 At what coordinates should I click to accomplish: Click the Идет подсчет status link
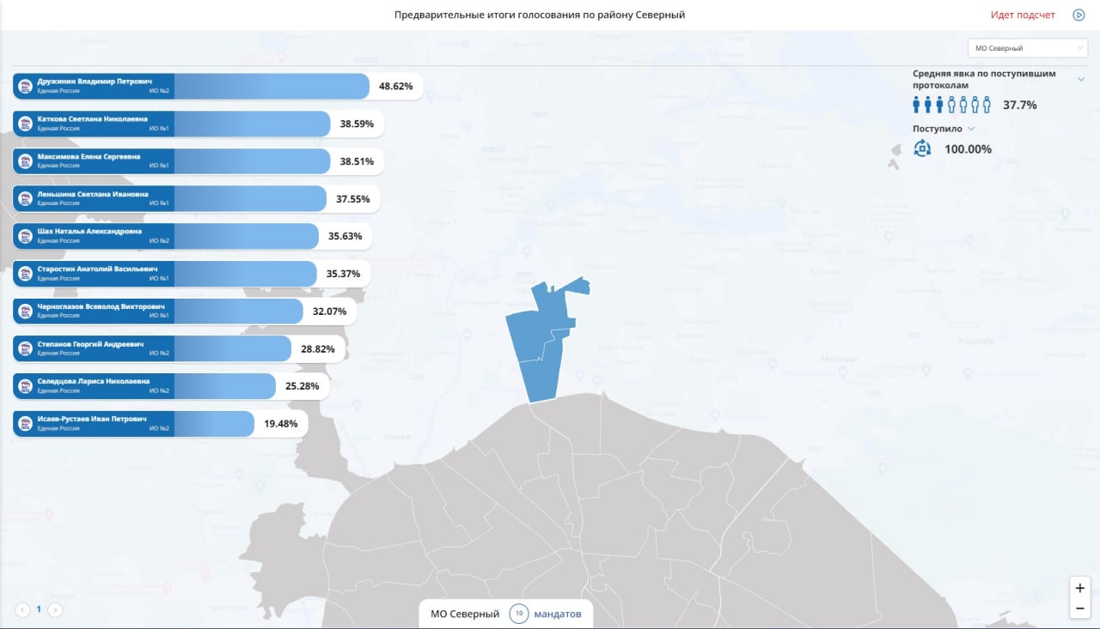point(1023,15)
